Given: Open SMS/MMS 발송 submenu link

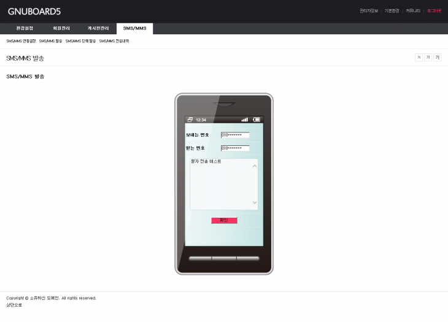Looking at the screenshot, I should (50, 41).
